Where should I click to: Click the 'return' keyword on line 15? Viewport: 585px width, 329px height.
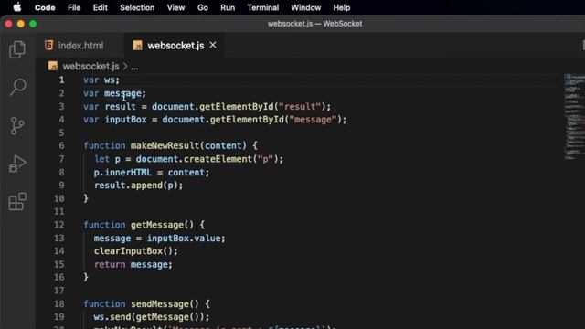(x=110, y=264)
